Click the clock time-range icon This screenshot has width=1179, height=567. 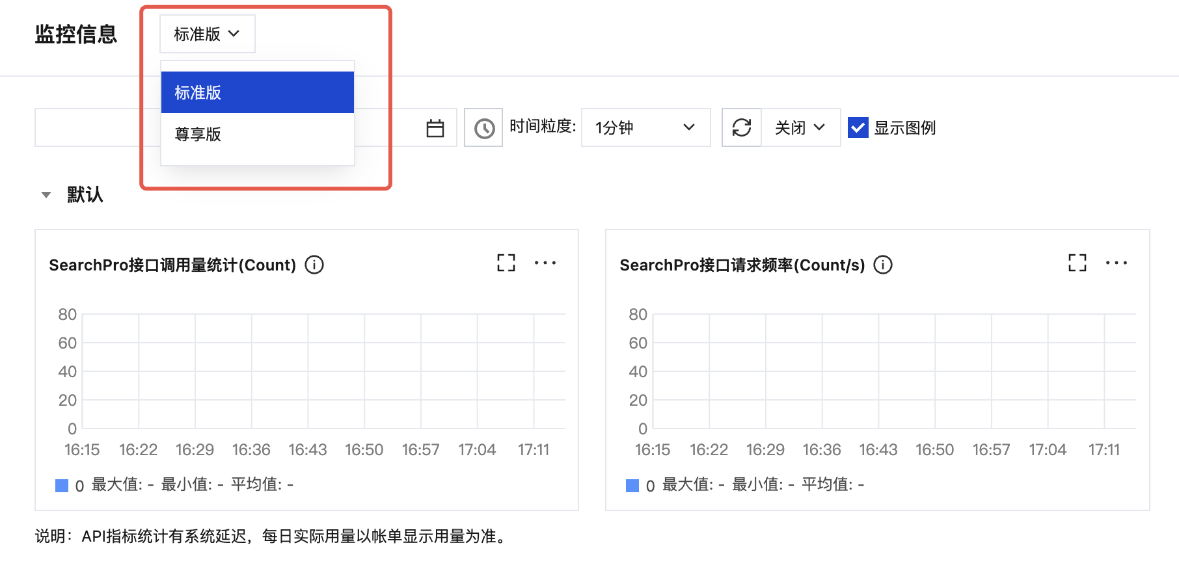[x=483, y=127]
